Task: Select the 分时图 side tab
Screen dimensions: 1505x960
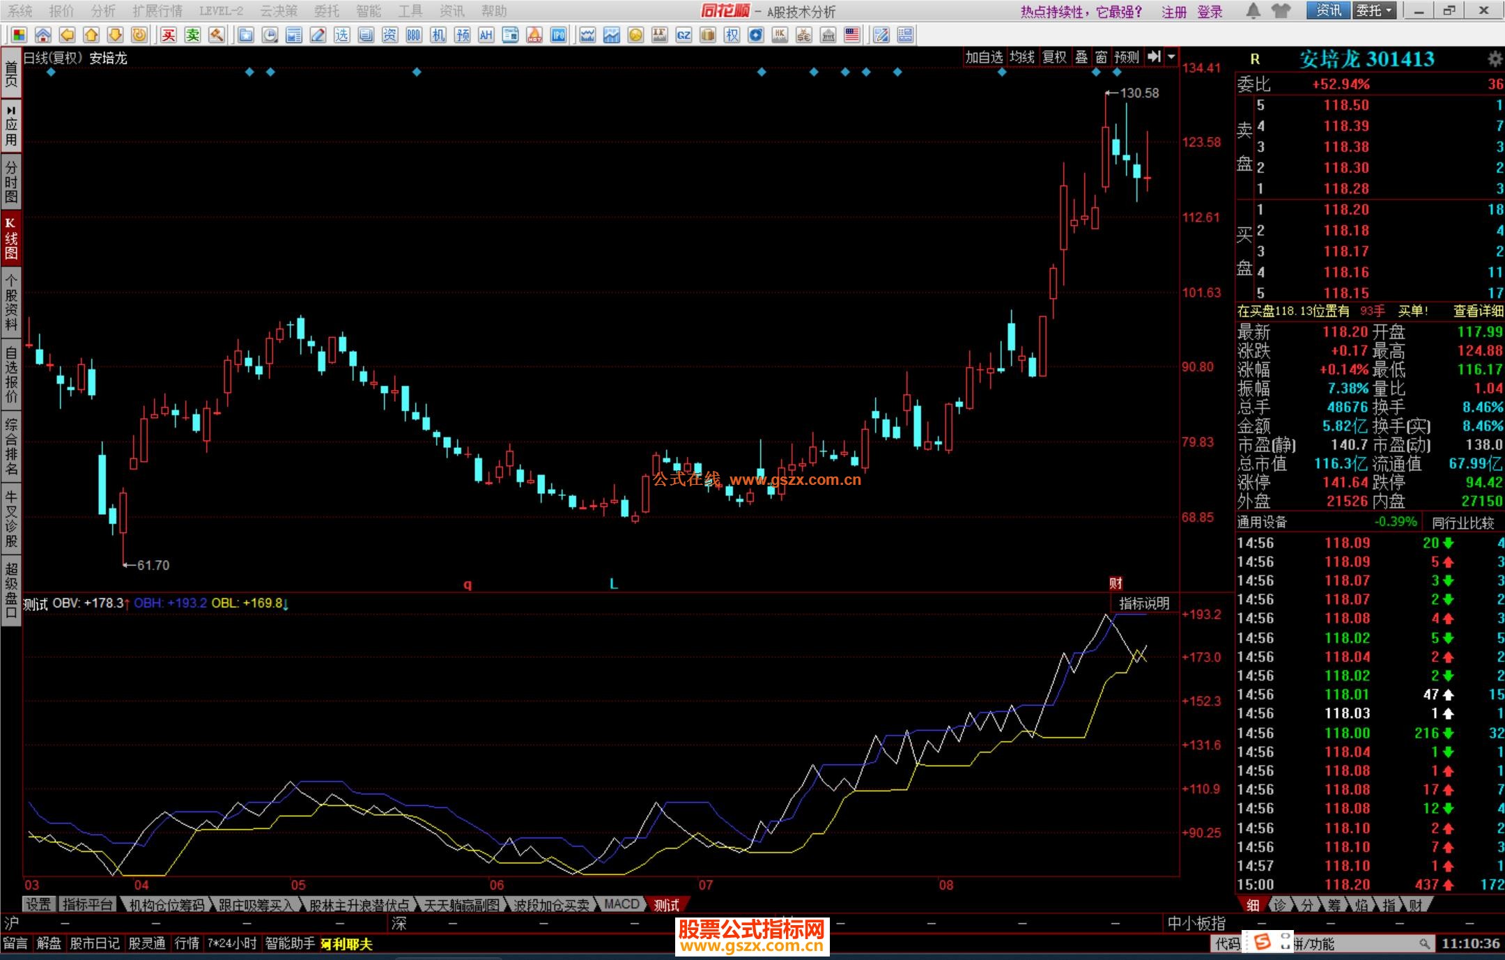Action: tap(11, 180)
